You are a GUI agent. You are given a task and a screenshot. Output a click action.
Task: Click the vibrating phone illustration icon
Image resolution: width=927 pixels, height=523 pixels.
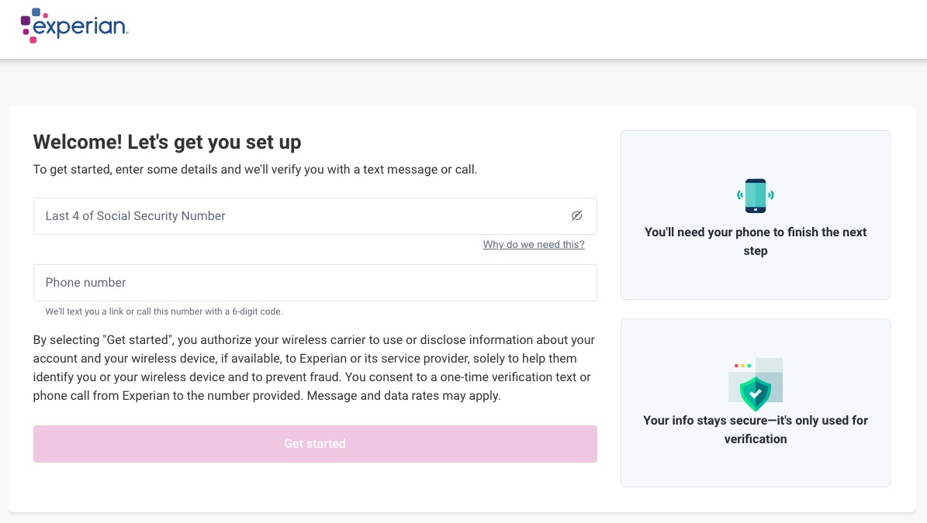(x=755, y=195)
